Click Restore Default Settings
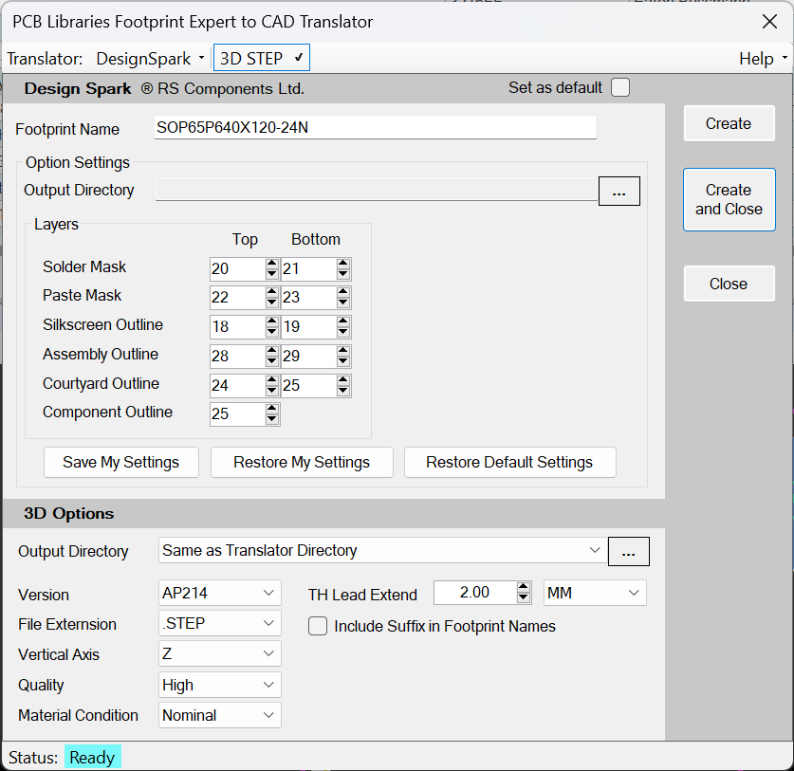Viewport: 794px width, 771px height. click(x=509, y=462)
